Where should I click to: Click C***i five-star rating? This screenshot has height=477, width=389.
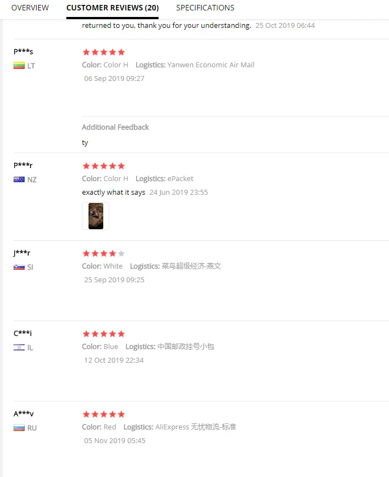pos(103,334)
